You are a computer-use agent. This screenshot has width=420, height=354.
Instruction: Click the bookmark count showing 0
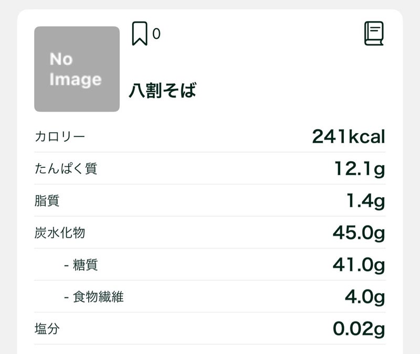pyautogui.click(x=156, y=34)
